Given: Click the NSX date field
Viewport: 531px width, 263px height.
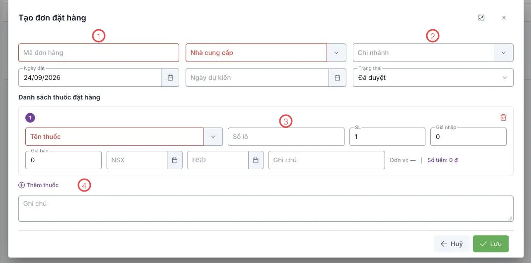Looking at the screenshot, I should point(137,160).
